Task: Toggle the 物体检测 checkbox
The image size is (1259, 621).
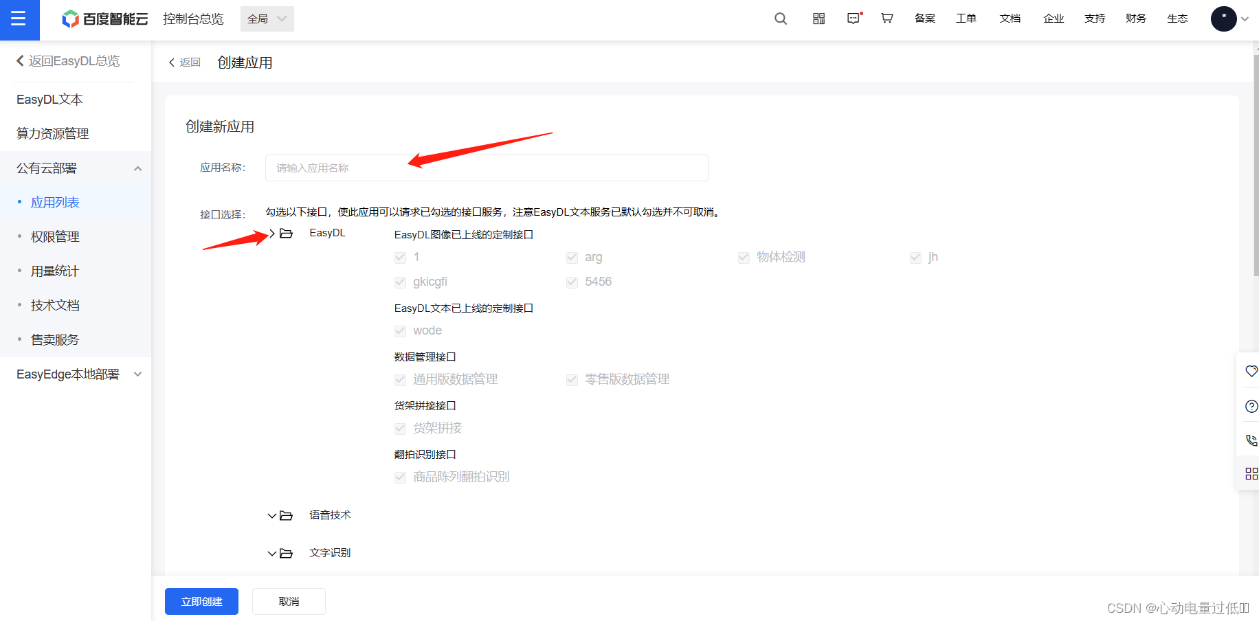Action: pyautogui.click(x=744, y=258)
